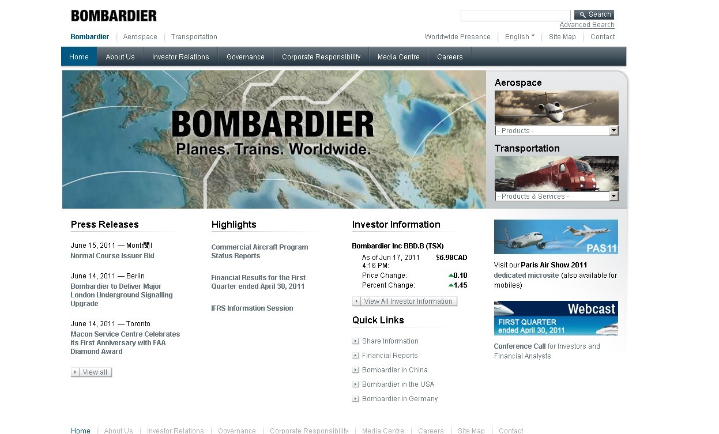This screenshot has height=434, width=719.
Task: Open the Aerospace Products dropdown
Action: [x=556, y=131]
